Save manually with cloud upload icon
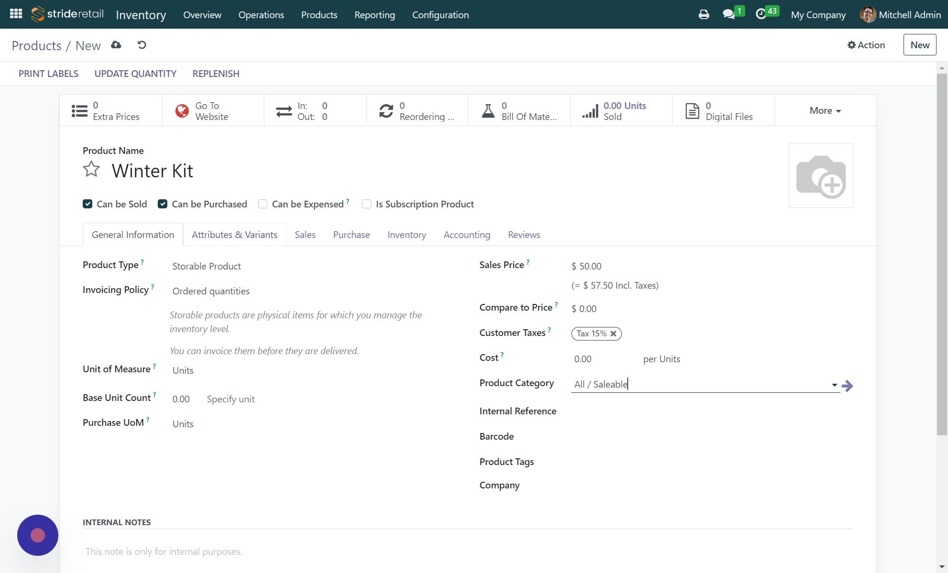 116,45
